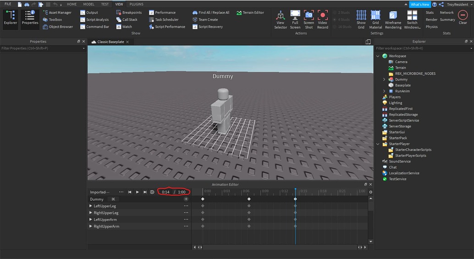Switch to the HOME tab
This screenshot has height=259, width=474.
coord(72,4)
